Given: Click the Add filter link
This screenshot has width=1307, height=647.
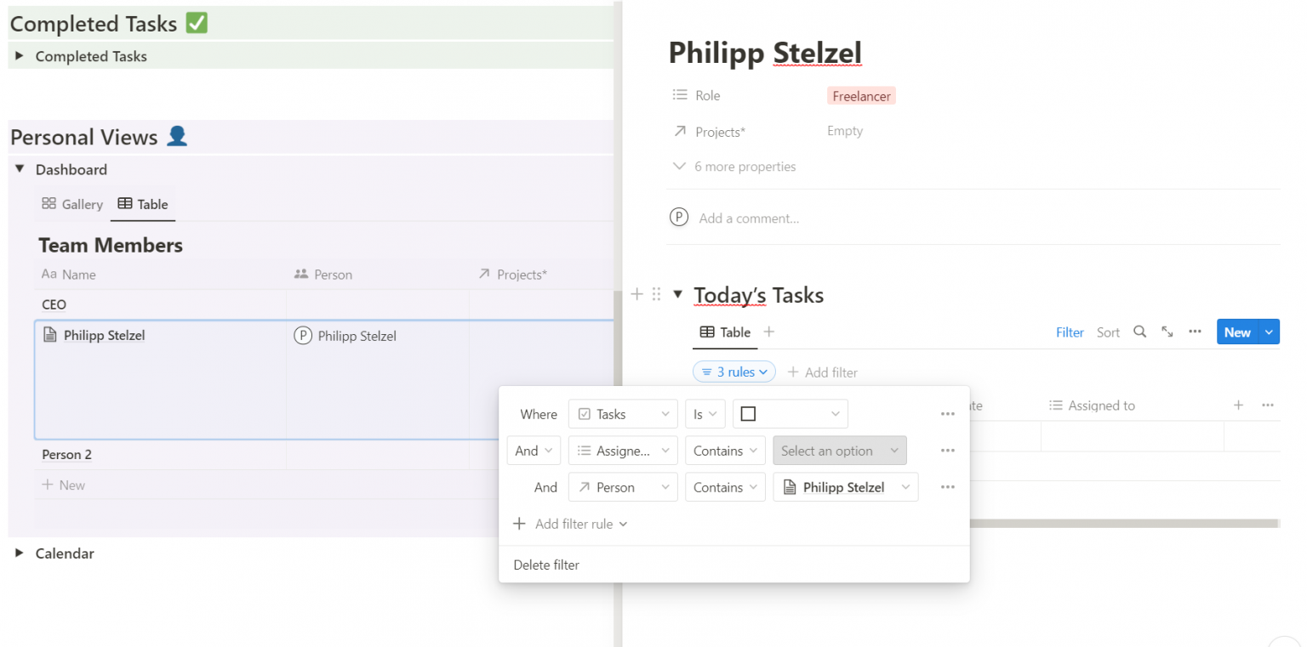Looking at the screenshot, I should (x=823, y=372).
